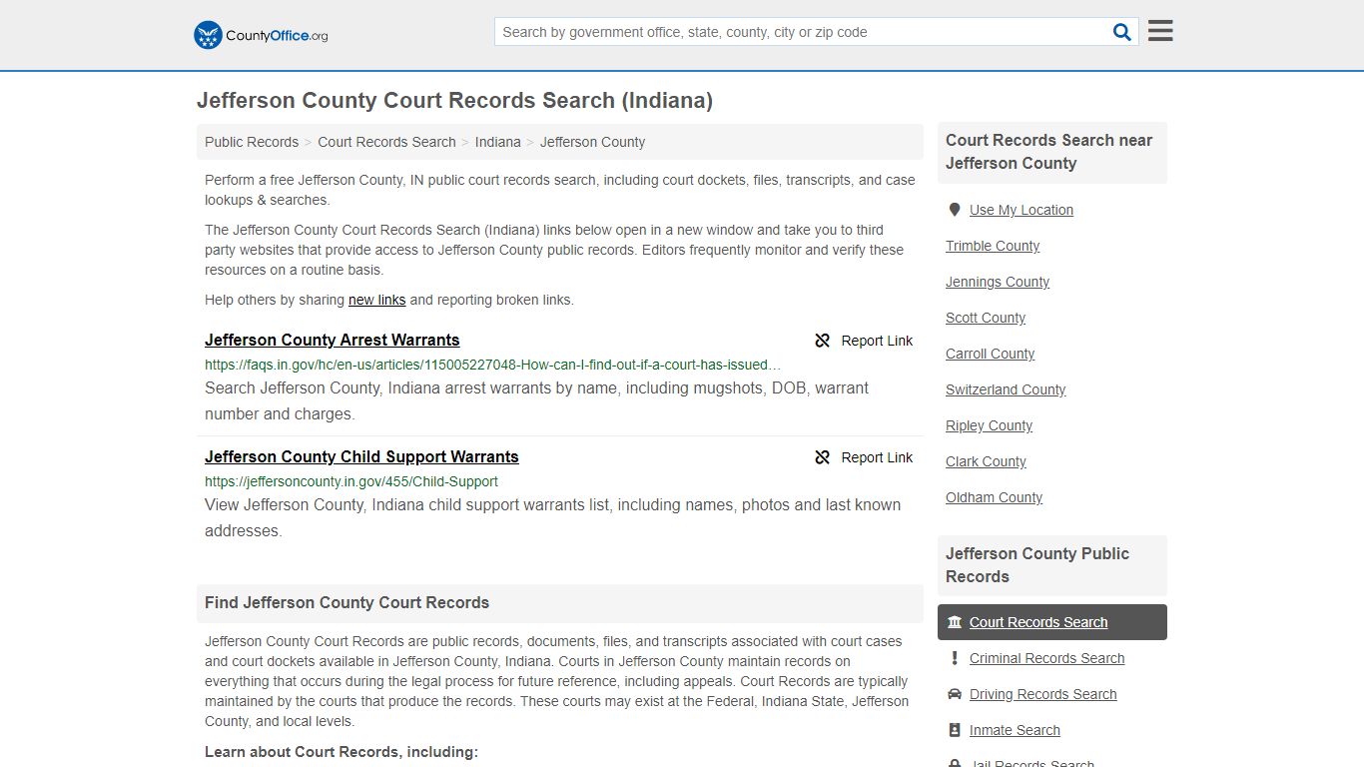Click the magnifying glass search icon
Viewport: 1364px width, 767px height.
tap(1122, 32)
